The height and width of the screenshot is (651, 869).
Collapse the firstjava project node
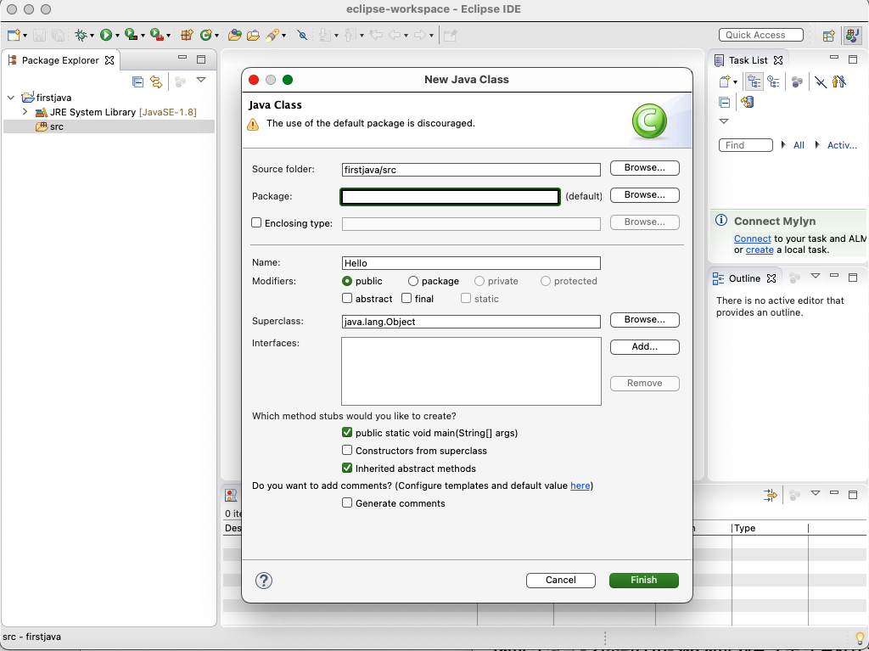pyautogui.click(x=10, y=98)
